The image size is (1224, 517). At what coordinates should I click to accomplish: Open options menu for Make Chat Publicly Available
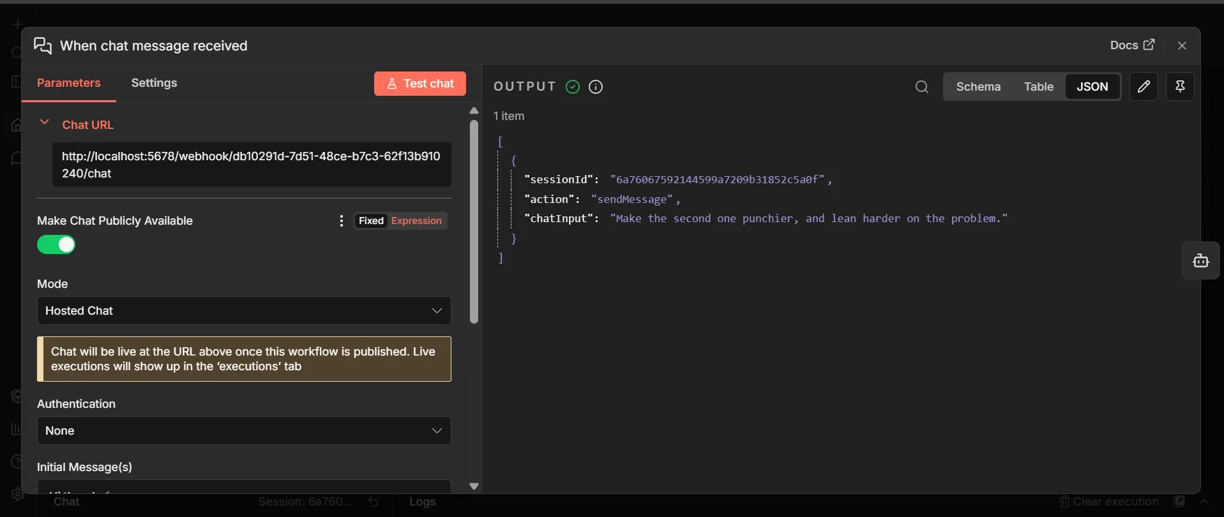342,221
